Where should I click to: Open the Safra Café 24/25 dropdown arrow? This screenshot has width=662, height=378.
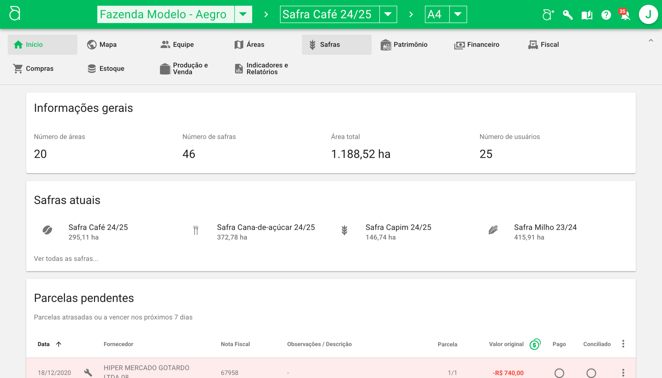(388, 14)
